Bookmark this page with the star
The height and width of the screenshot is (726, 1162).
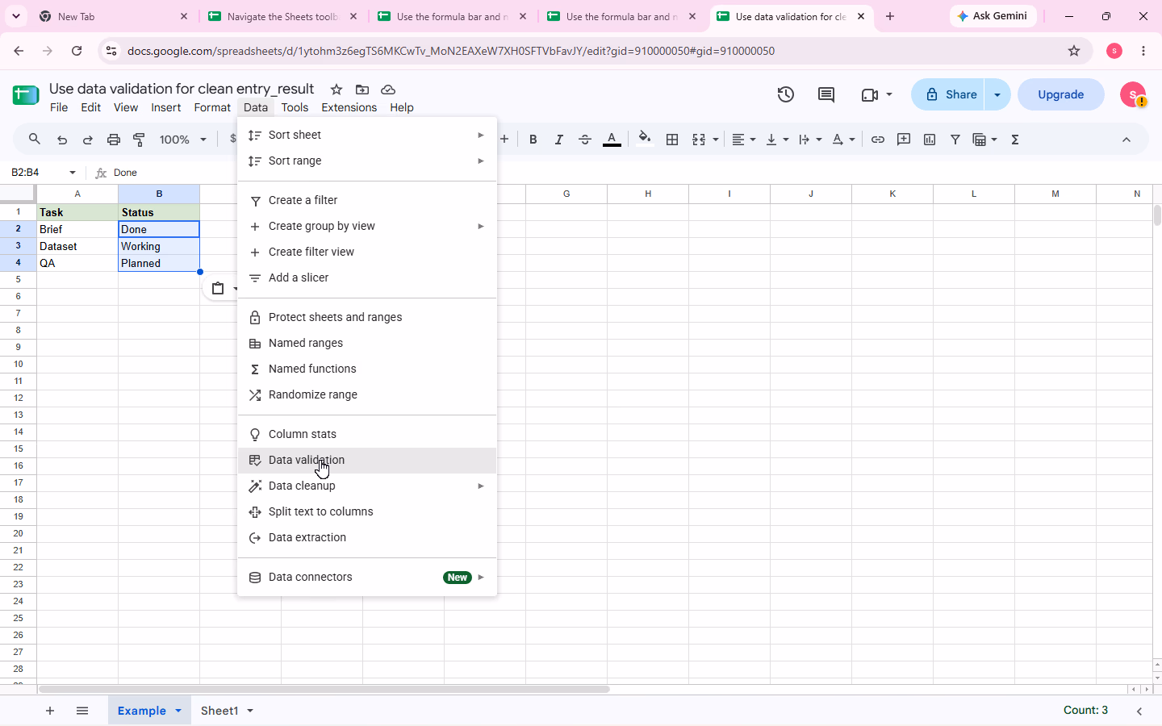point(1074,51)
